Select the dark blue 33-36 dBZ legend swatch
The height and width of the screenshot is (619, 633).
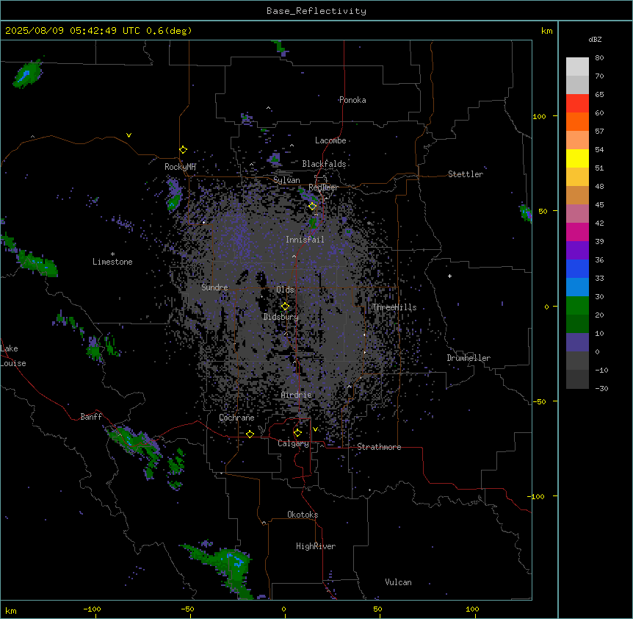pyautogui.click(x=577, y=268)
